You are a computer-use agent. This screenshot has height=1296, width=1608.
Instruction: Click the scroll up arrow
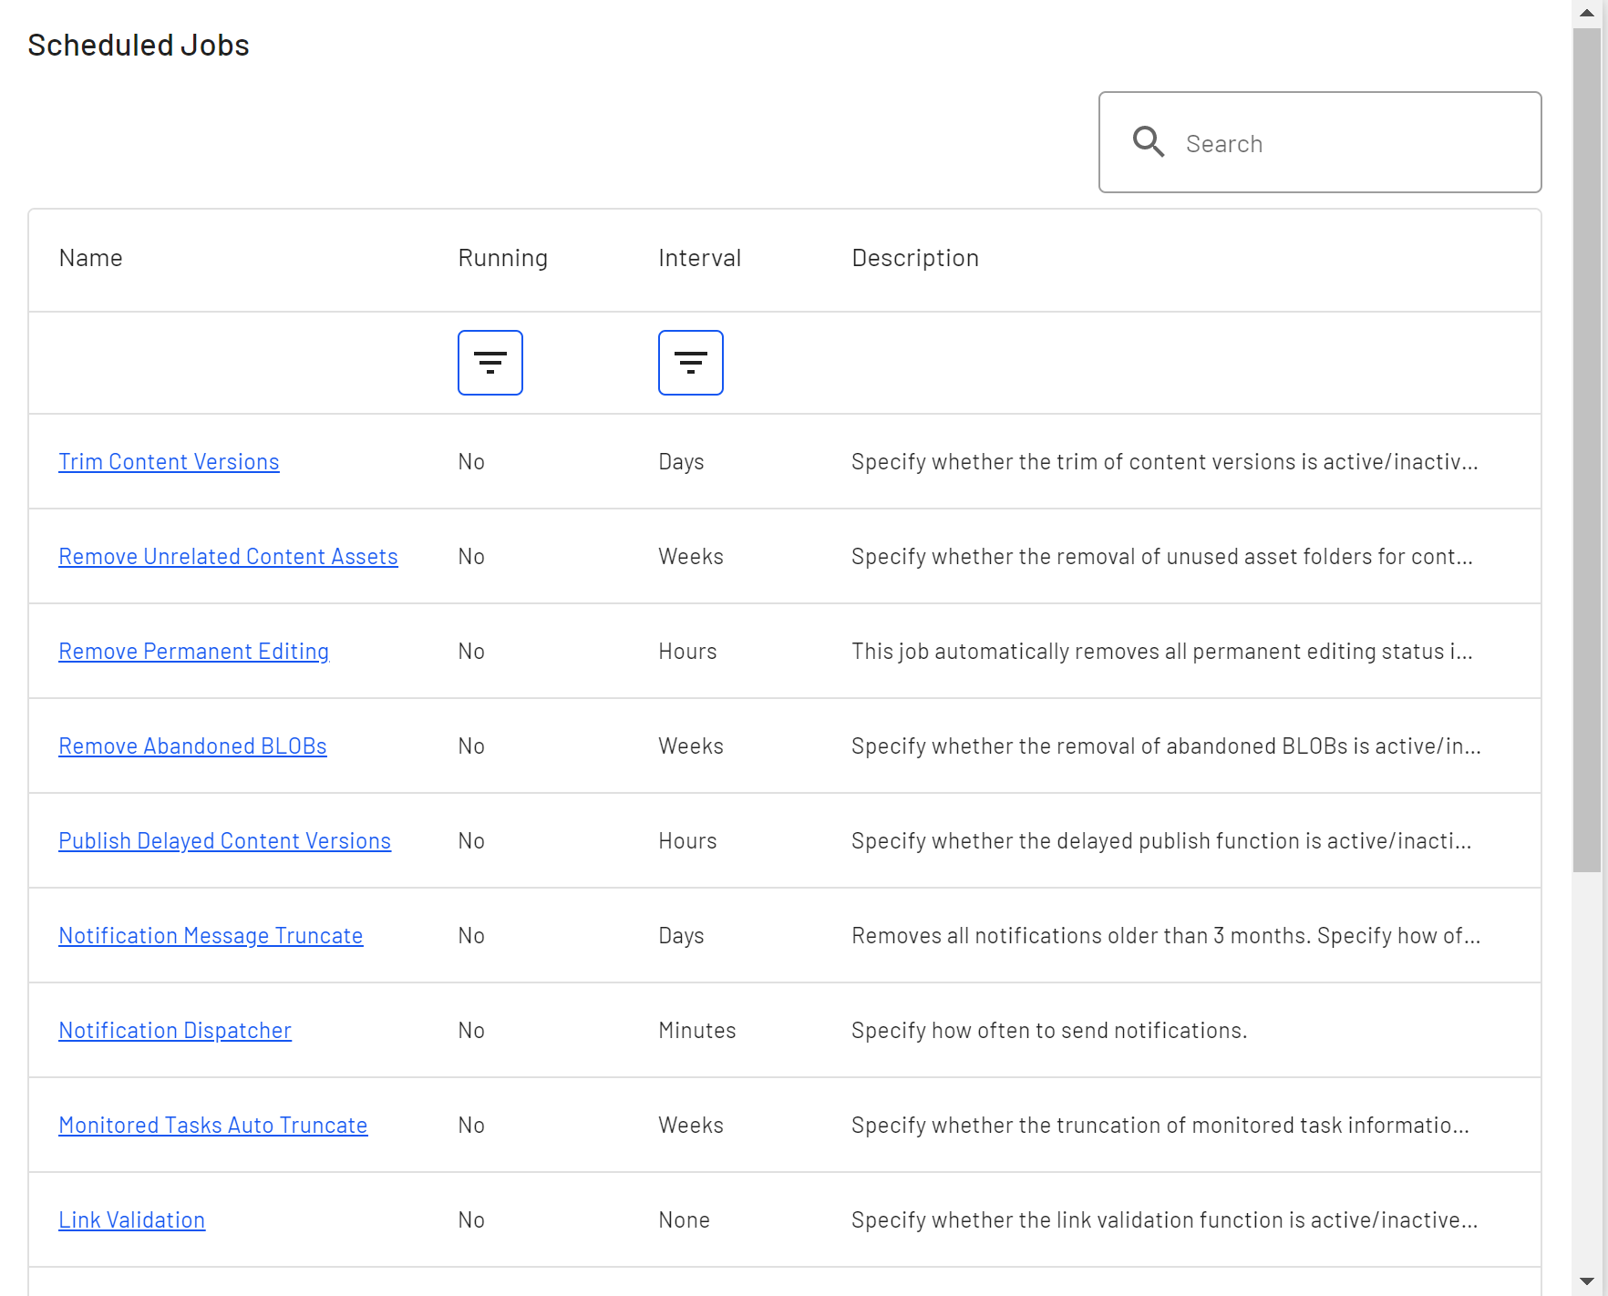[x=1587, y=14]
